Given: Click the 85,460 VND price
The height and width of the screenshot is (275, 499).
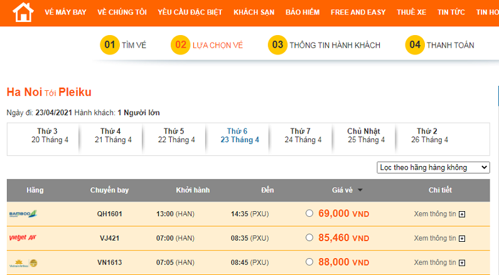Looking at the screenshot, I should 344,237.
